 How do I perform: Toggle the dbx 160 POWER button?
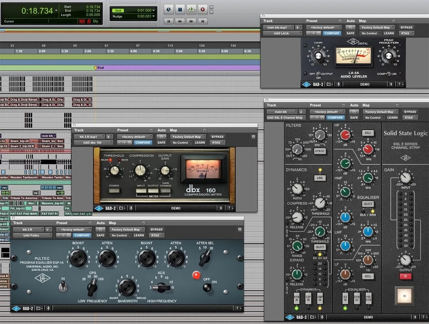click(x=114, y=191)
